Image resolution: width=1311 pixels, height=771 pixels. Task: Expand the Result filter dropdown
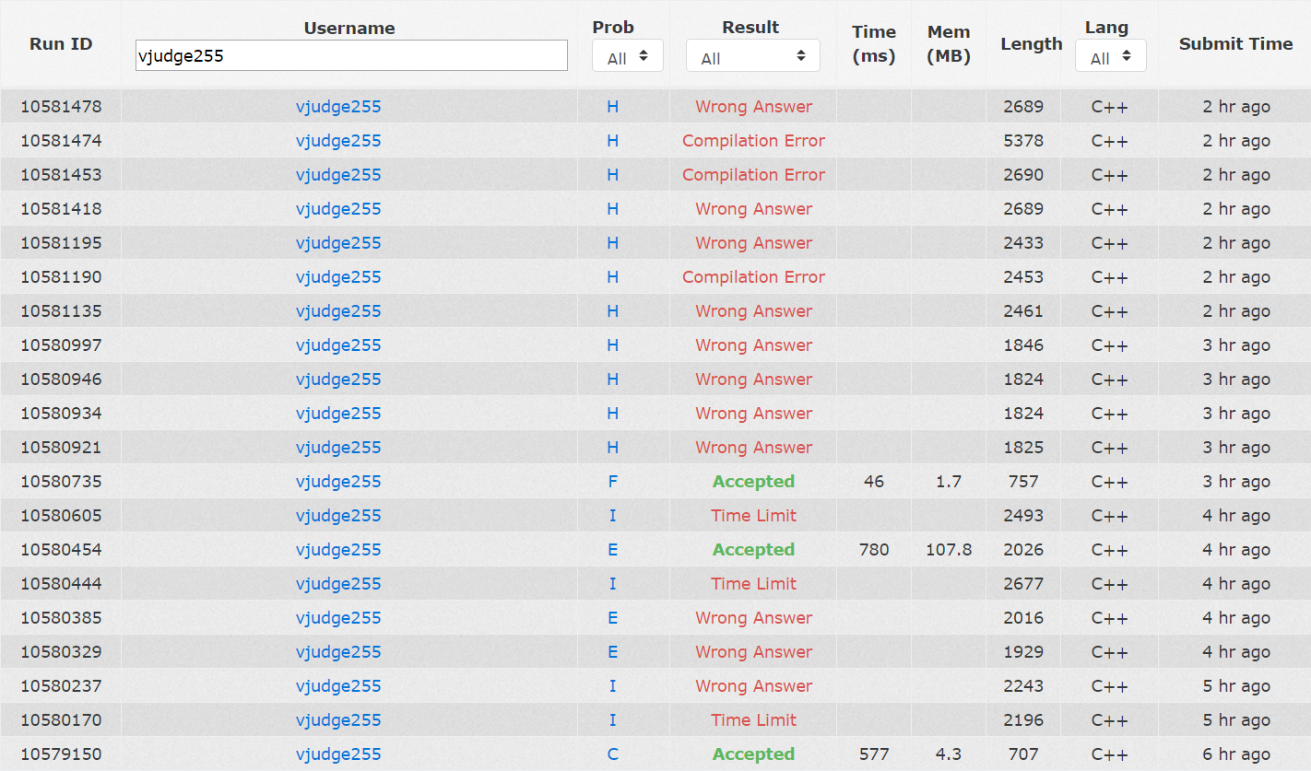tap(752, 57)
